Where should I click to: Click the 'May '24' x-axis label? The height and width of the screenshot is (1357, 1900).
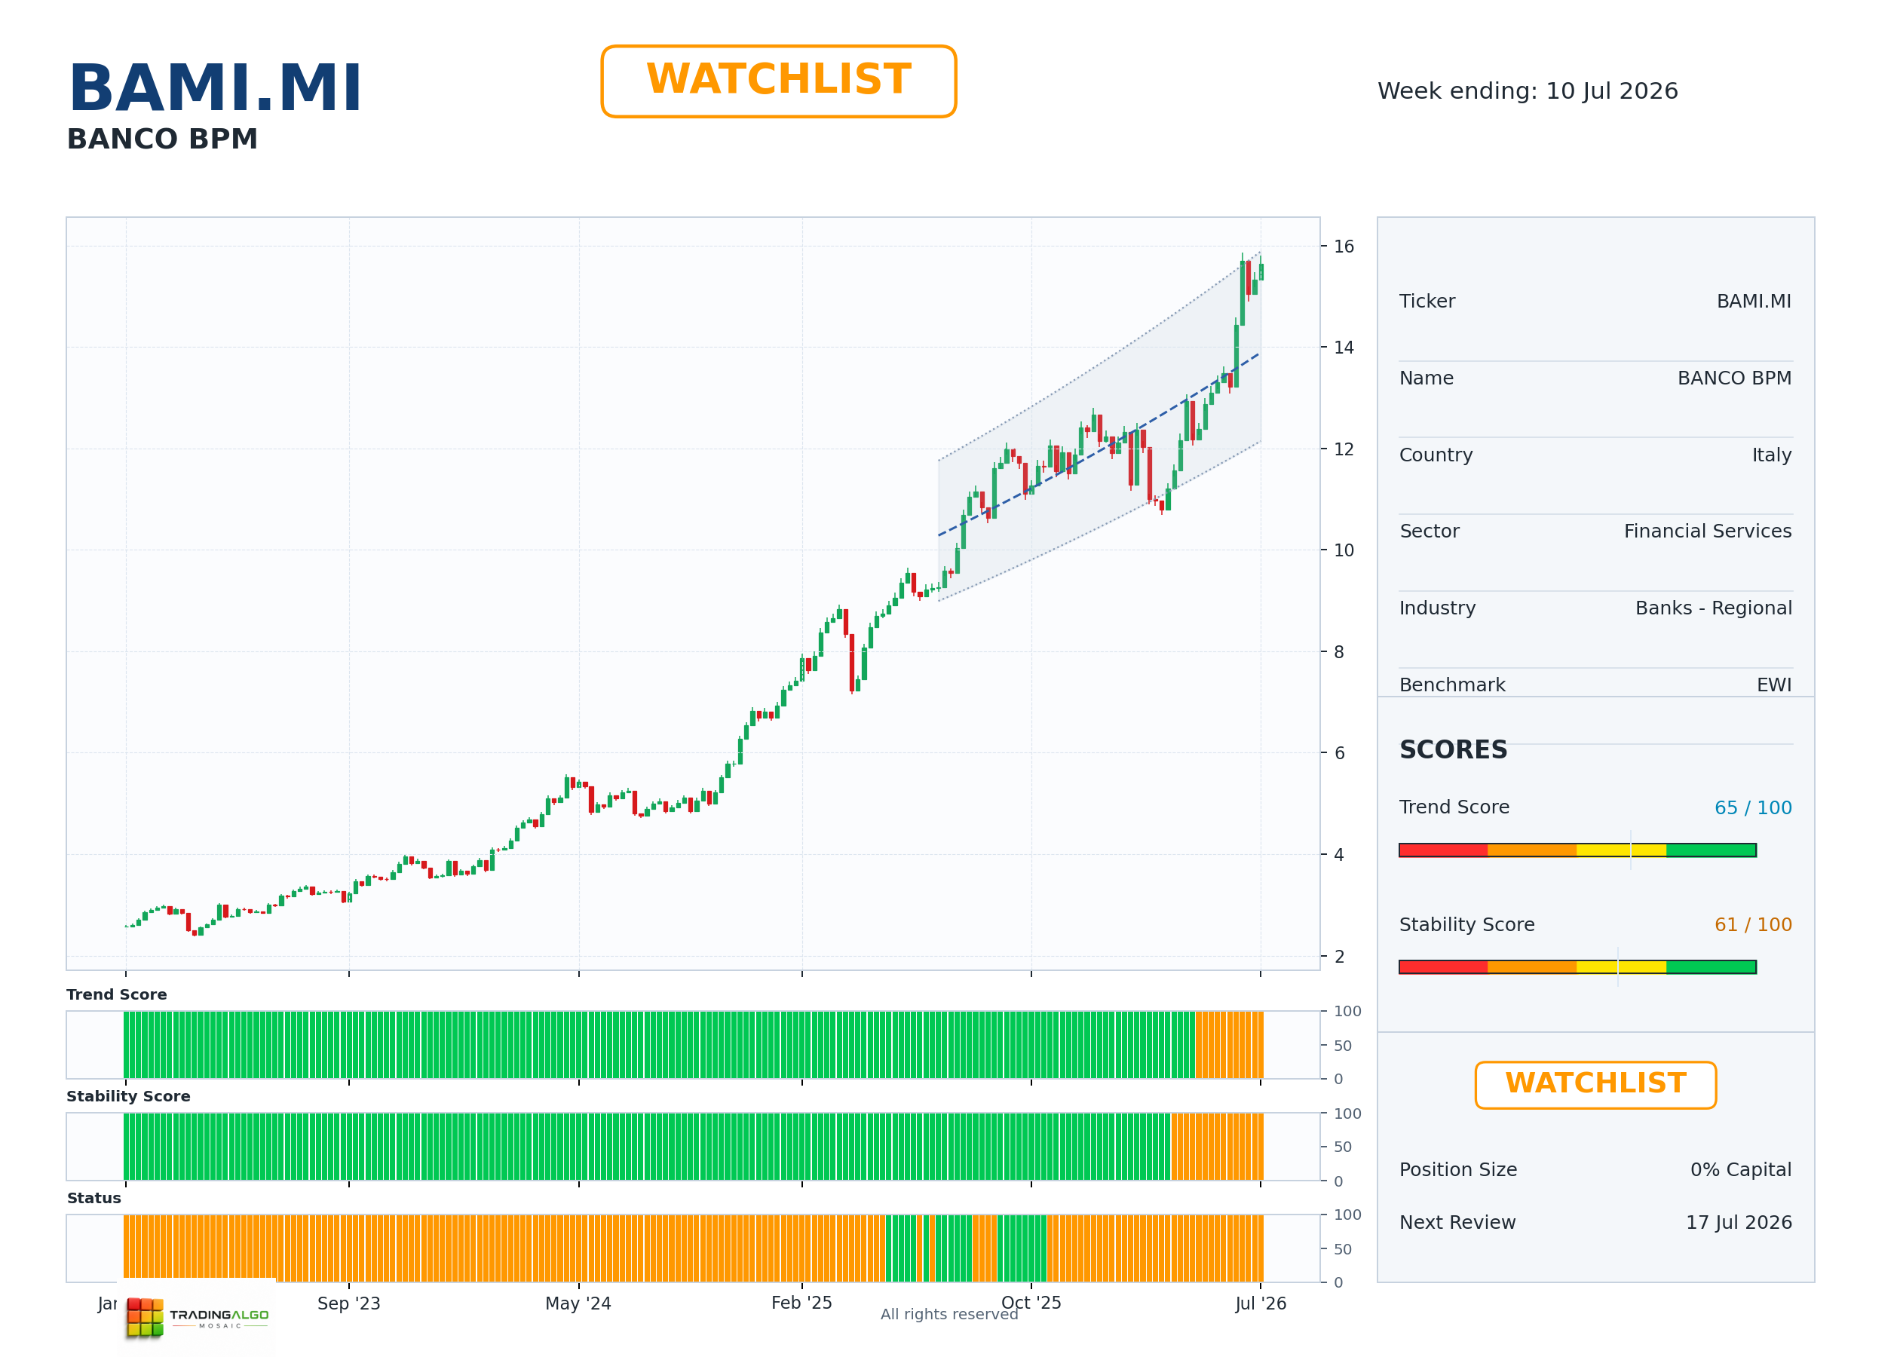click(x=578, y=1303)
